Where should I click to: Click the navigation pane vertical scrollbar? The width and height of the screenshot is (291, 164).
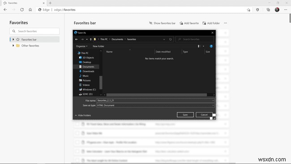point(101,82)
